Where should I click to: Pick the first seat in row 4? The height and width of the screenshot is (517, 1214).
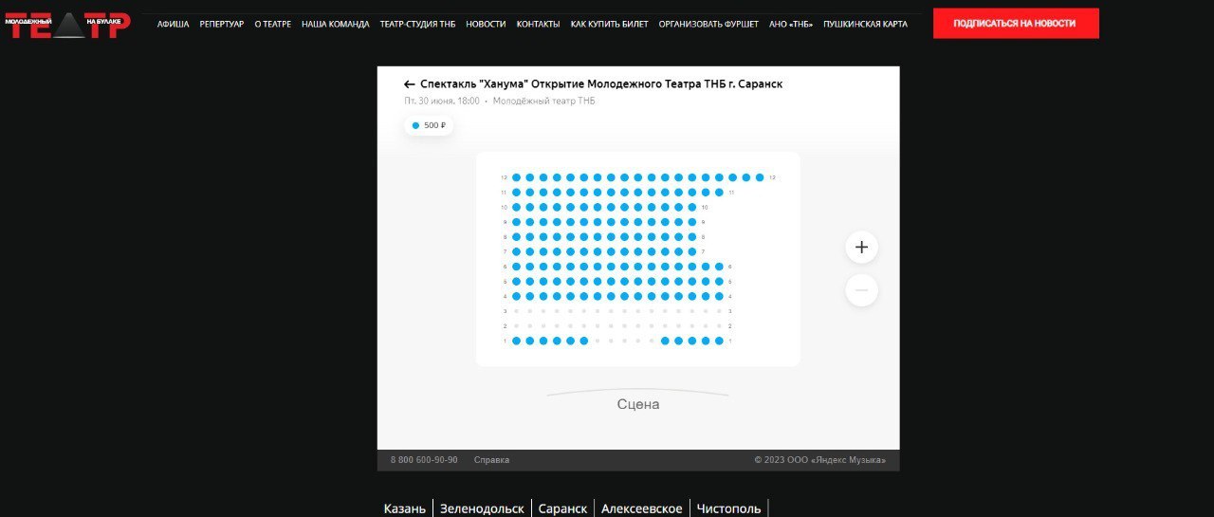517,296
